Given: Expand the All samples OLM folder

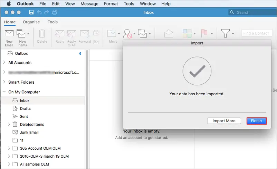Looking at the screenshot, I should click(9, 164).
